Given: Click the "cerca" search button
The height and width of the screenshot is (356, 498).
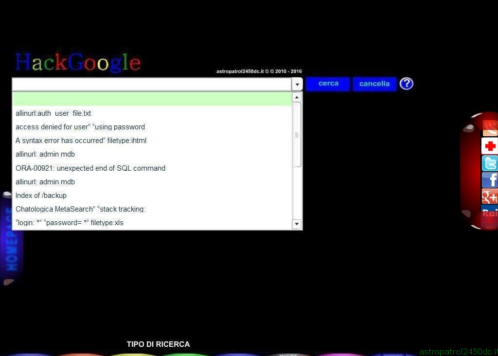Looking at the screenshot, I should [x=328, y=84].
